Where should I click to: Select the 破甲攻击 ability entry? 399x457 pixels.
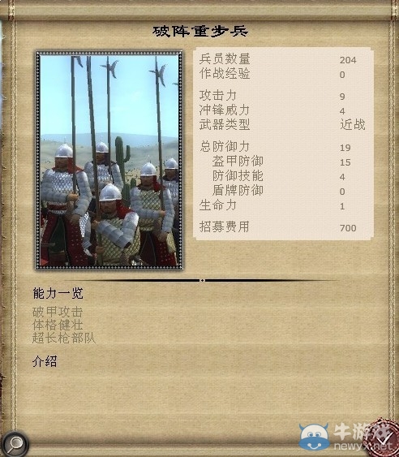pyautogui.click(x=58, y=313)
